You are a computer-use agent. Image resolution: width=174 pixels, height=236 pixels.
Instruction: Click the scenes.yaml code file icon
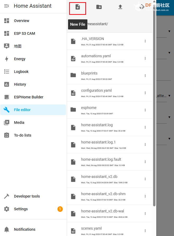pyautogui.click(x=73, y=231)
